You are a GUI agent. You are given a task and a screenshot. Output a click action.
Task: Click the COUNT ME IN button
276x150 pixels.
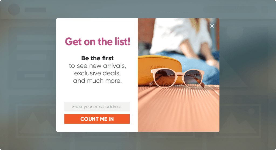(x=97, y=119)
